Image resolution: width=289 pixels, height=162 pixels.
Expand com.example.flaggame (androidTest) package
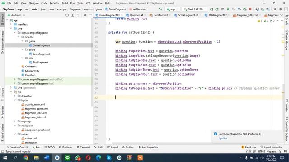pos(15,79)
